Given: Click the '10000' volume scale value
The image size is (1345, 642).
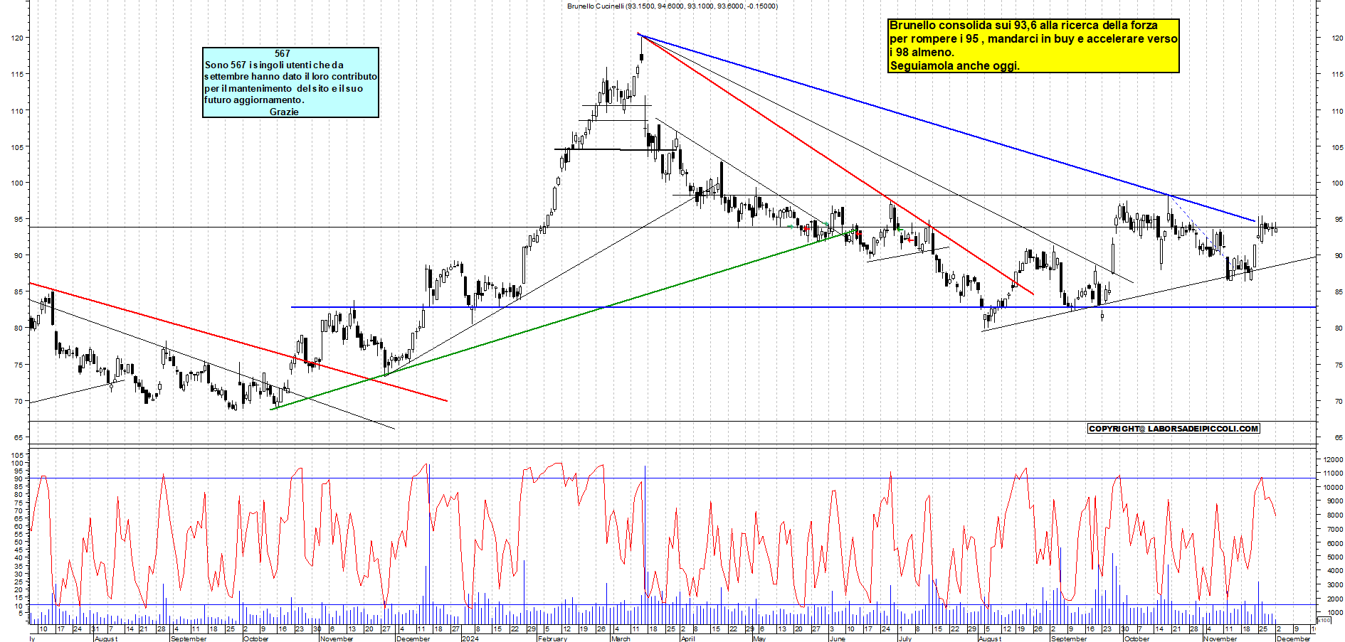Looking at the screenshot, I should (1332, 488).
